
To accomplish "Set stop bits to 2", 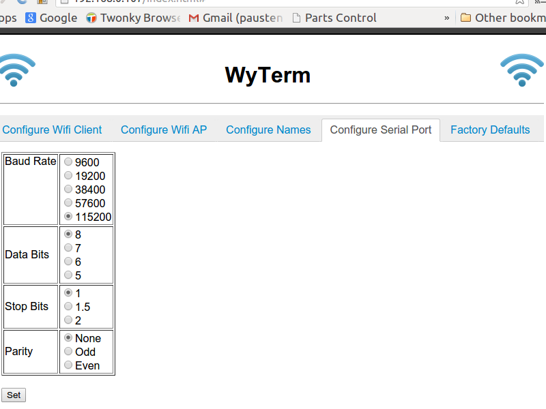I will (x=68, y=320).
